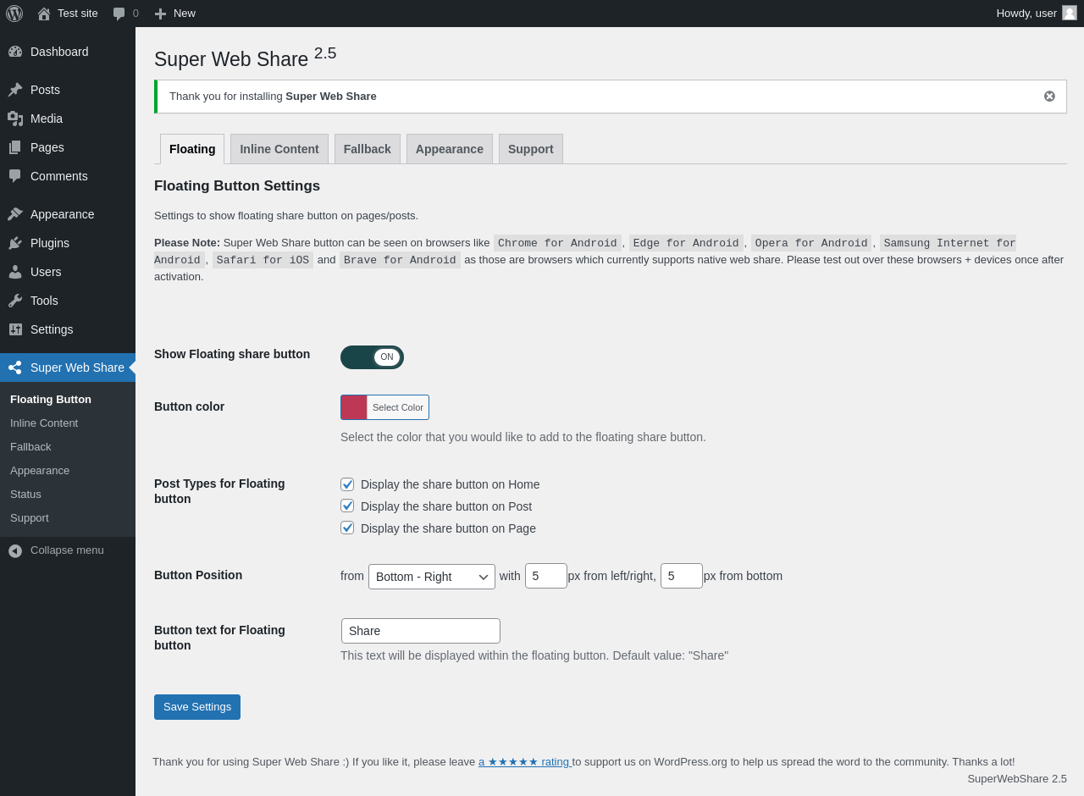Image resolution: width=1084 pixels, height=796 pixels.
Task: Follow the five-star rating link
Action: click(525, 762)
